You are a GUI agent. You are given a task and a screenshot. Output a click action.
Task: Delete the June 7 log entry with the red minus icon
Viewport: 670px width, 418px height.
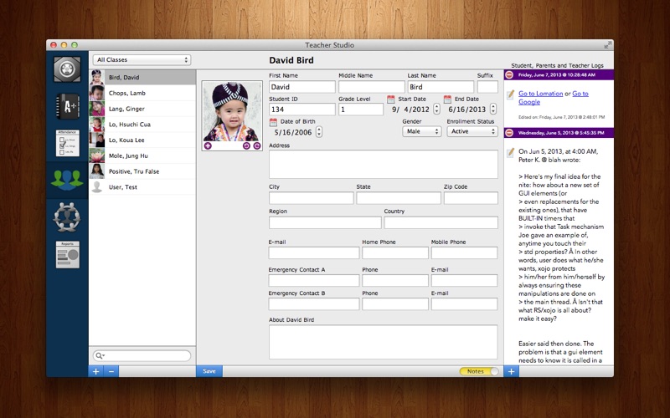tap(509, 75)
